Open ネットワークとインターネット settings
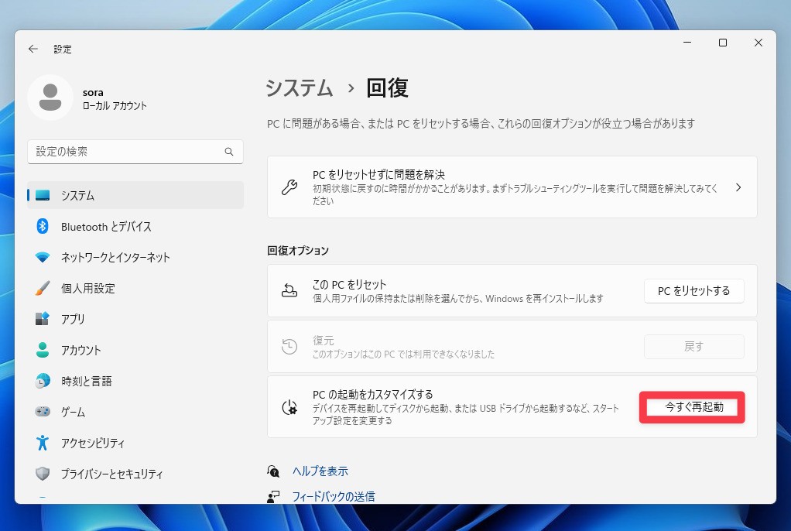Viewport: 791px width, 531px height. [135, 258]
